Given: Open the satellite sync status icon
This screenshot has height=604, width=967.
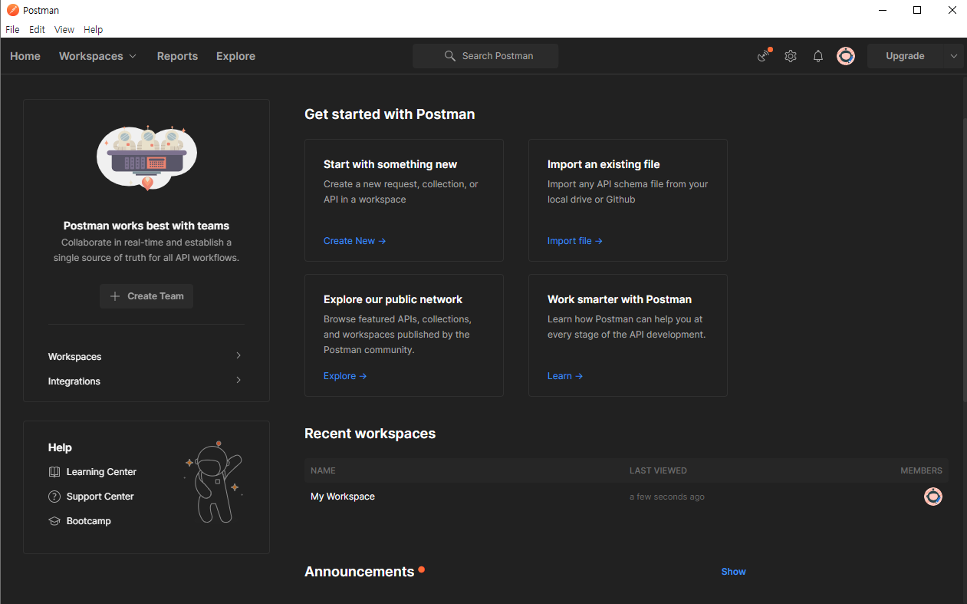Looking at the screenshot, I should coord(764,56).
